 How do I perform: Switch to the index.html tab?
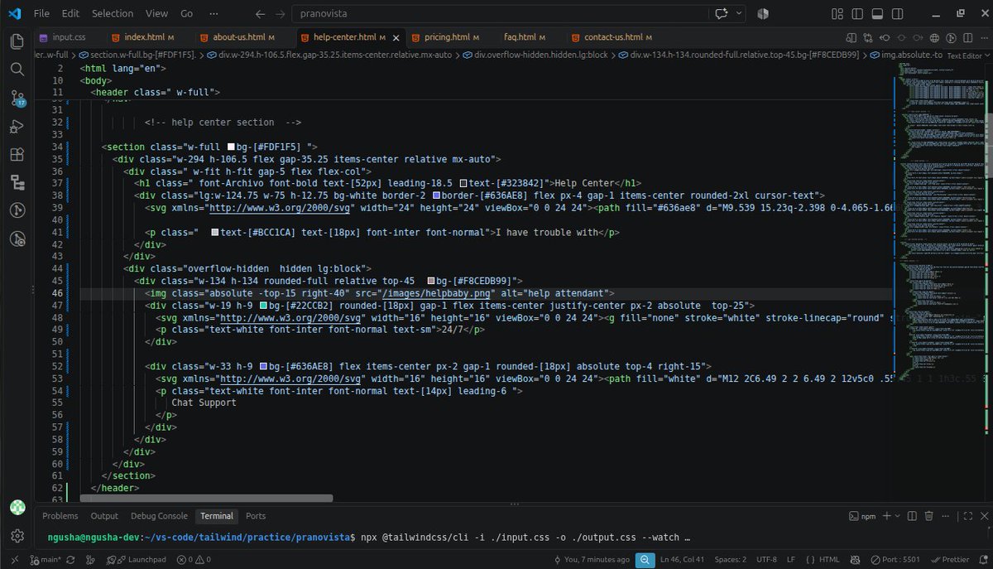pos(147,37)
